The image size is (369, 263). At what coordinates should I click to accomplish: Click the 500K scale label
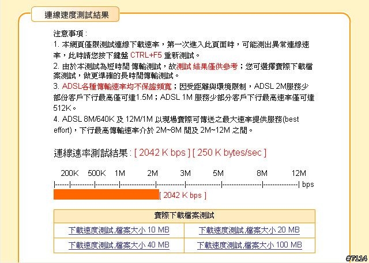pyautogui.click(x=97, y=174)
